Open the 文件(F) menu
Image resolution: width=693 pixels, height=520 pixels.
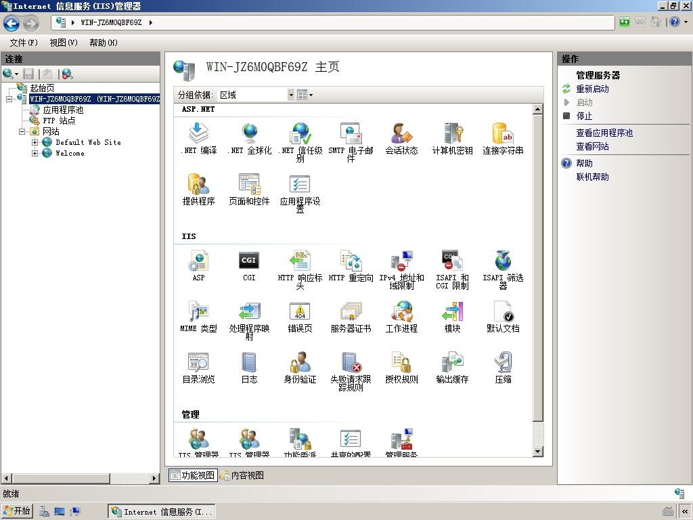pos(24,43)
